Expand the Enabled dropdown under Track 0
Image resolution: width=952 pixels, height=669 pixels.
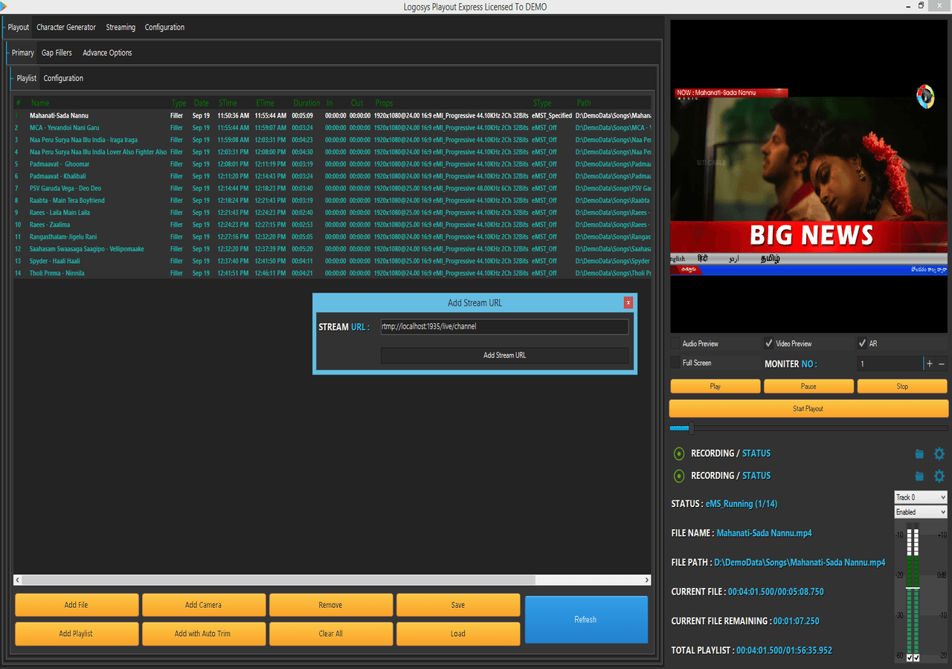[920, 512]
